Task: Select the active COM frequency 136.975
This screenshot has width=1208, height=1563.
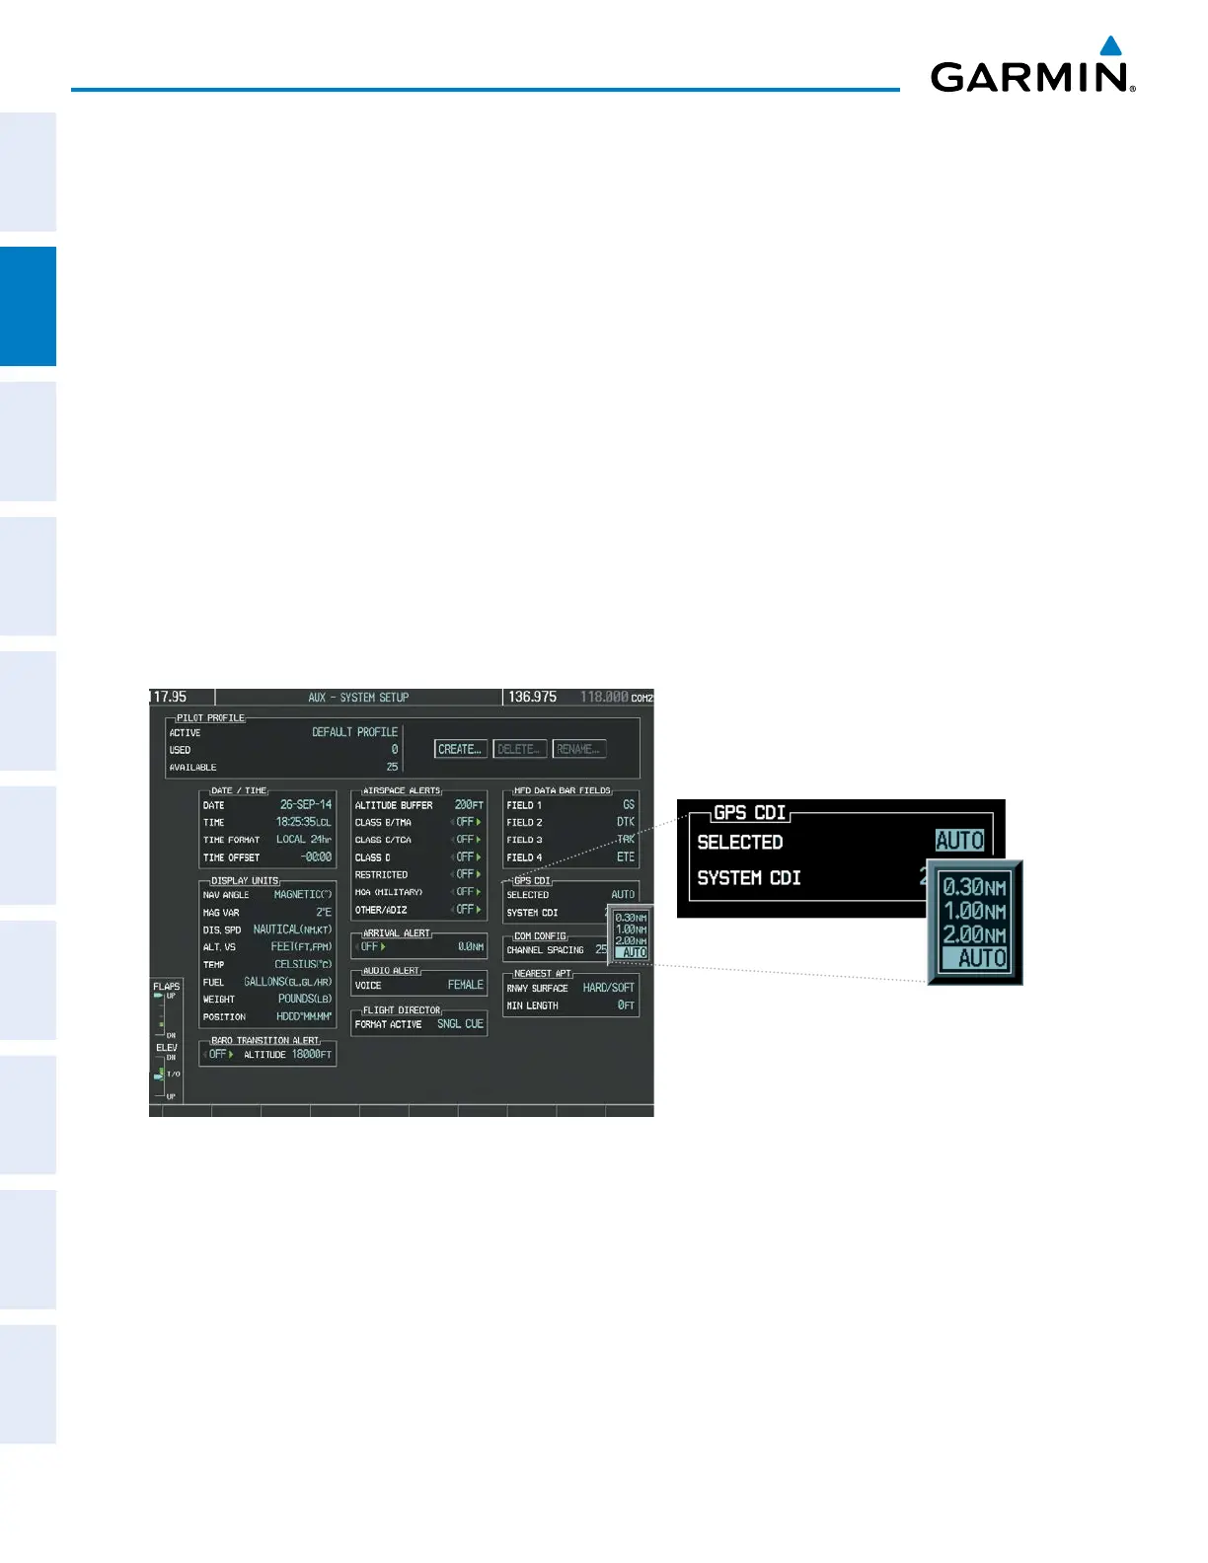Action: pos(532,697)
